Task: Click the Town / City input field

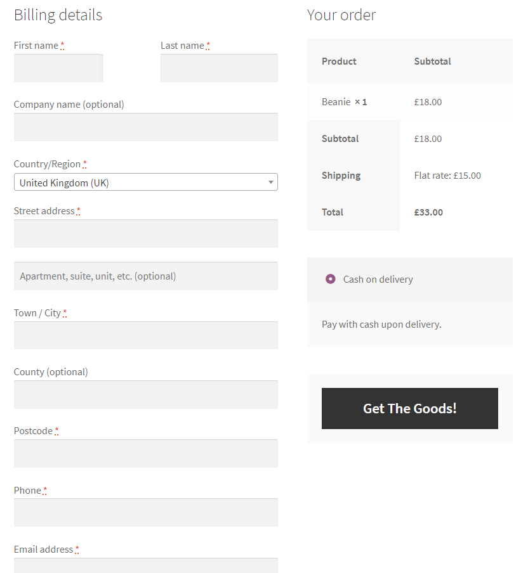Action: coord(145,335)
